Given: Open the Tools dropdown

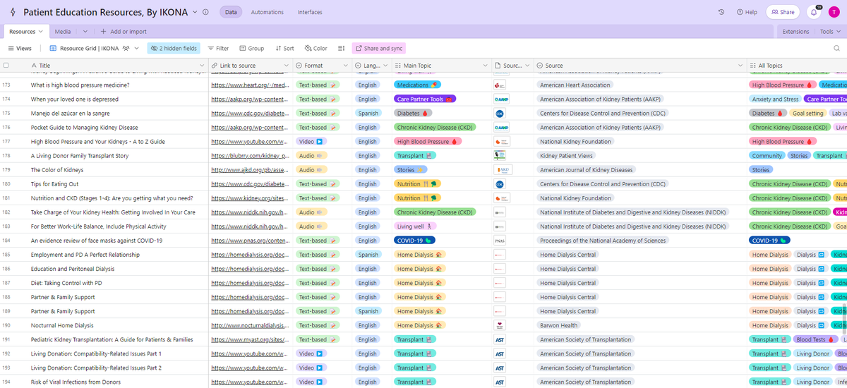Looking at the screenshot, I should tap(830, 31).
